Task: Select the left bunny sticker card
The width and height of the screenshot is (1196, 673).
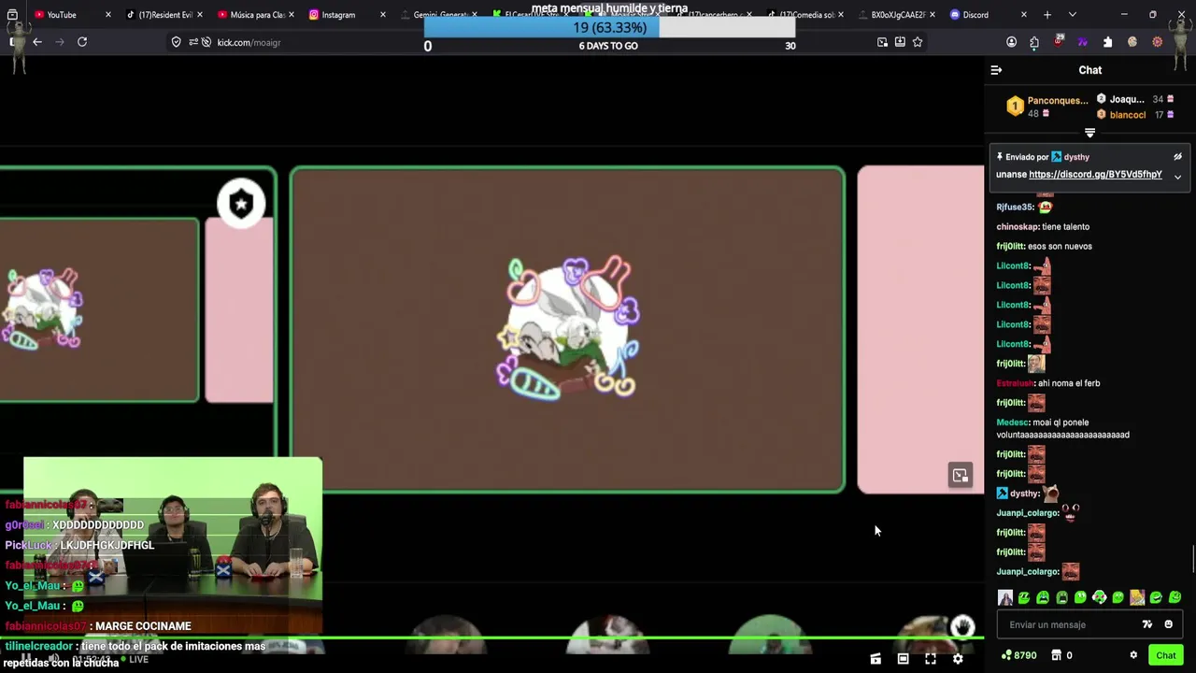Action: [x=98, y=310]
